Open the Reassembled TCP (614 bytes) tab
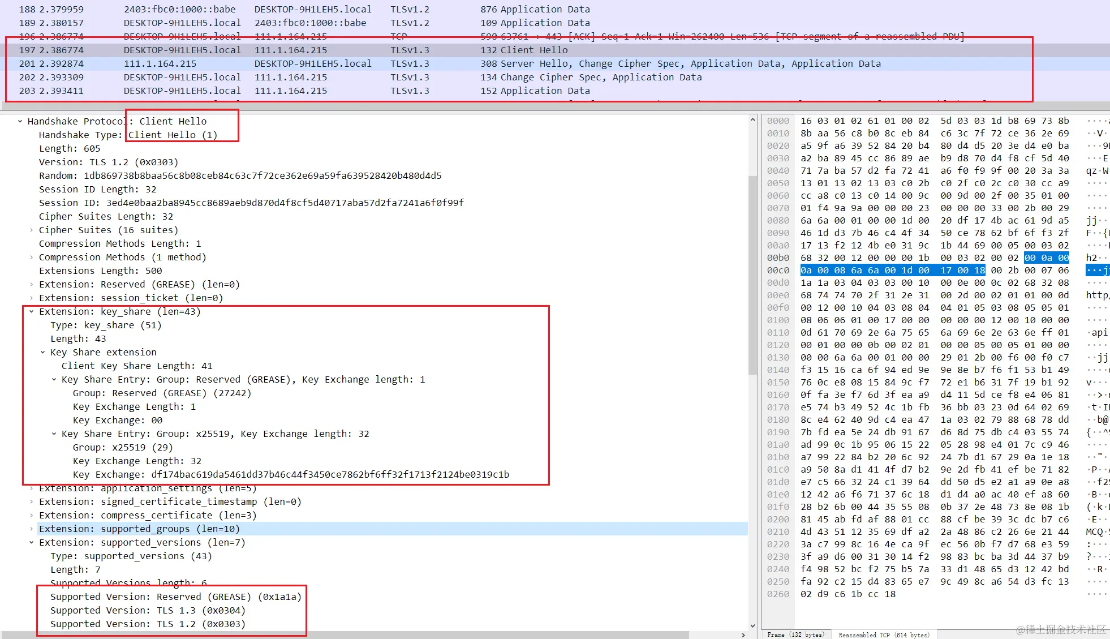This screenshot has width=1110, height=639. (x=883, y=634)
